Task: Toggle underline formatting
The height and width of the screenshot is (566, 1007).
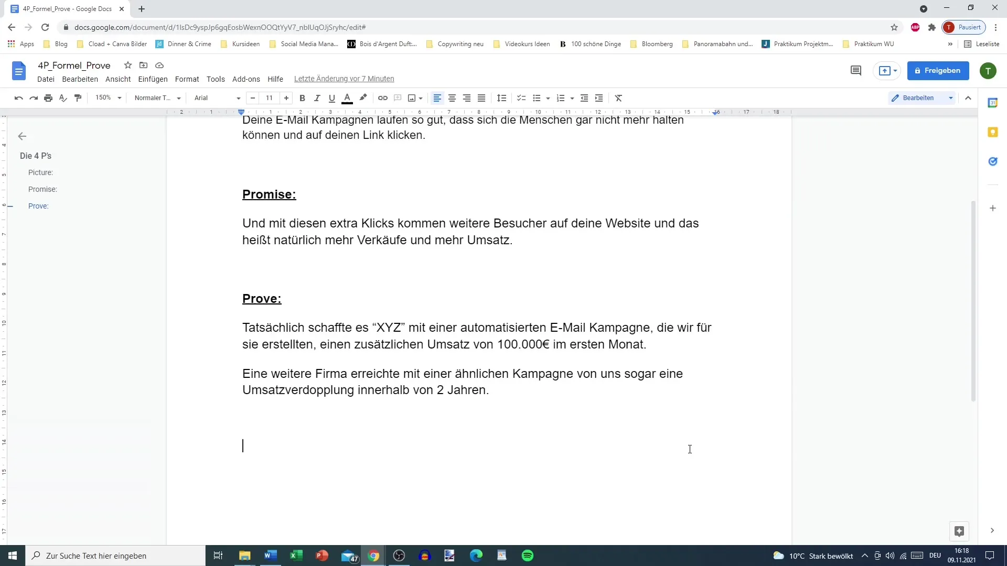Action: tap(331, 98)
